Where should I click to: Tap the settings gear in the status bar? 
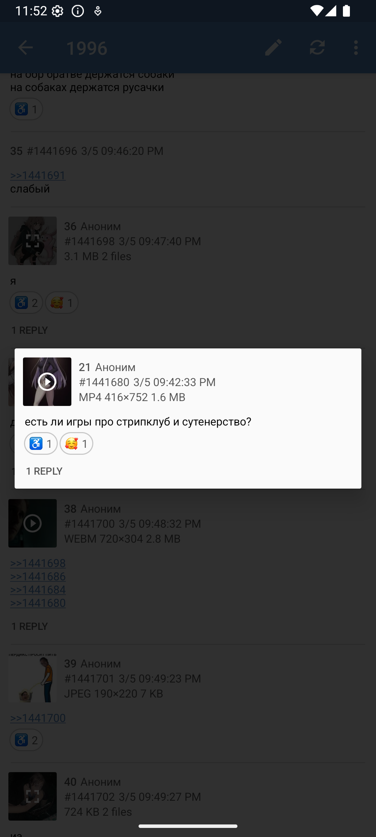(x=57, y=11)
